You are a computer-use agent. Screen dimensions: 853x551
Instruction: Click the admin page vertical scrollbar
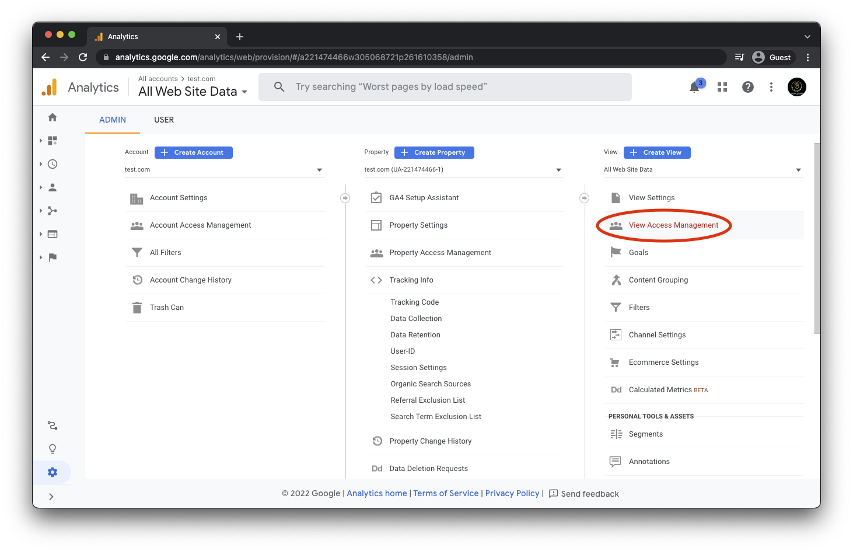817,238
